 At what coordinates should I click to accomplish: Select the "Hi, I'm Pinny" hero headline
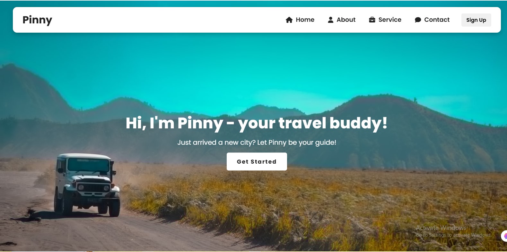[x=257, y=123]
